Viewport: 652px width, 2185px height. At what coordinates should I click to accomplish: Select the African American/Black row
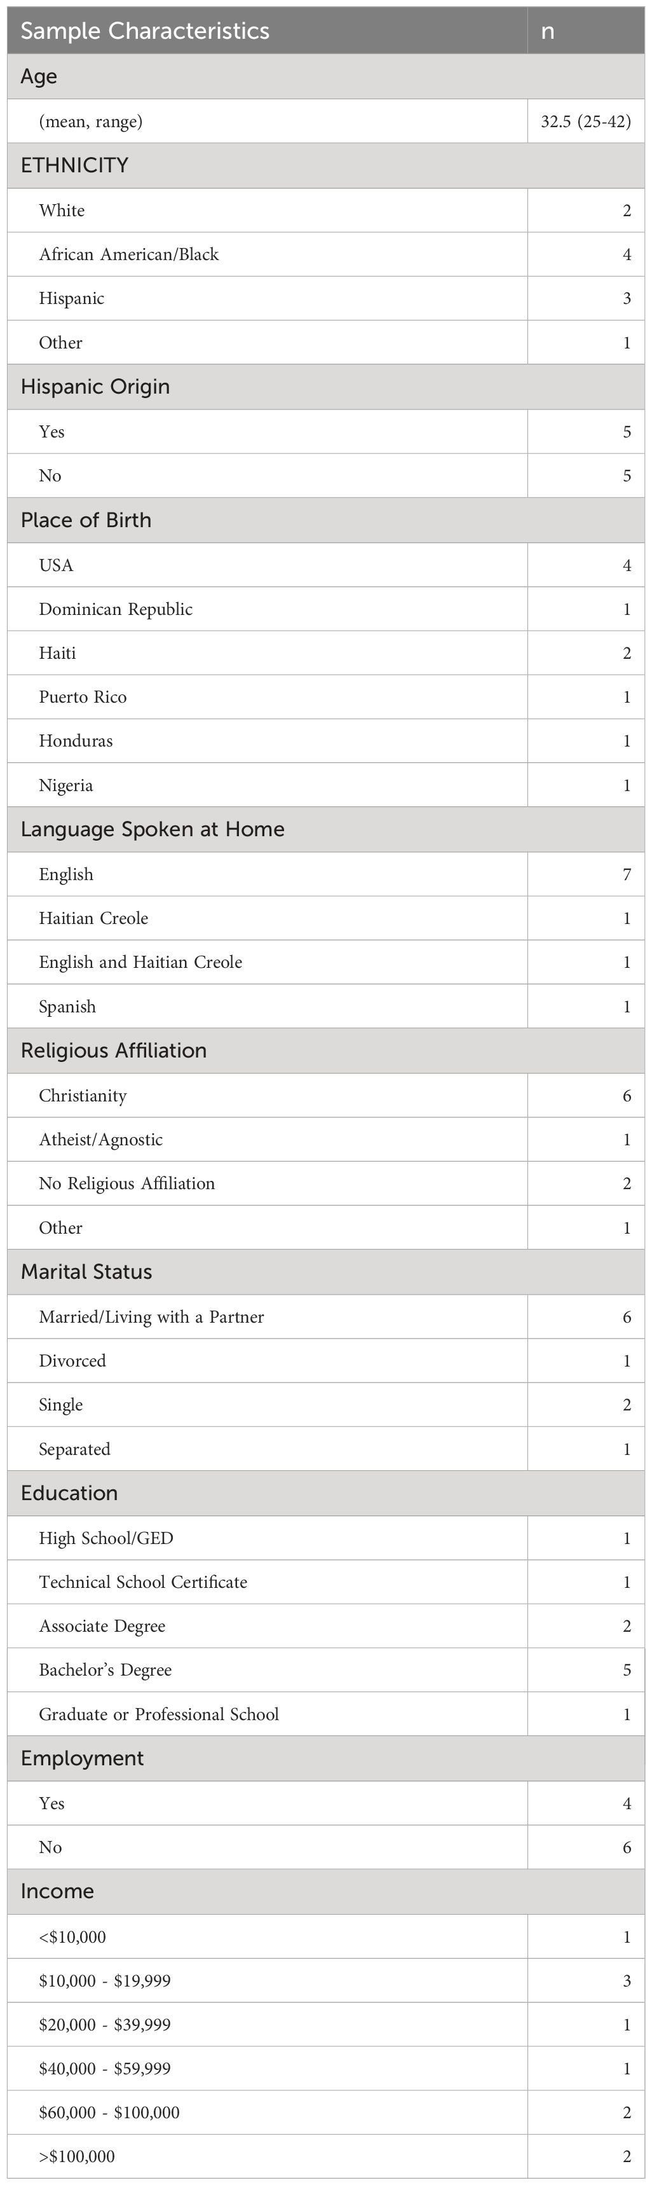point(325,254)
